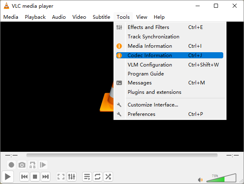Open the Media menu

pos(11,17)
